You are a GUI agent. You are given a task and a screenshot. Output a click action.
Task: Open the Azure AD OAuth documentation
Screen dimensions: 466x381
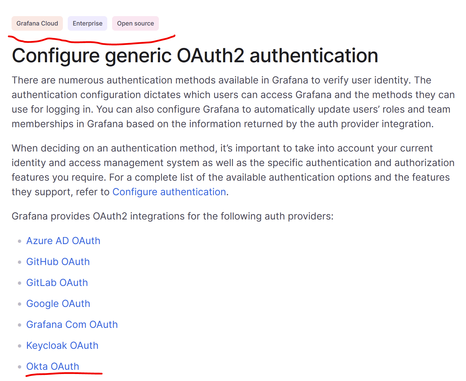(63, 240)
